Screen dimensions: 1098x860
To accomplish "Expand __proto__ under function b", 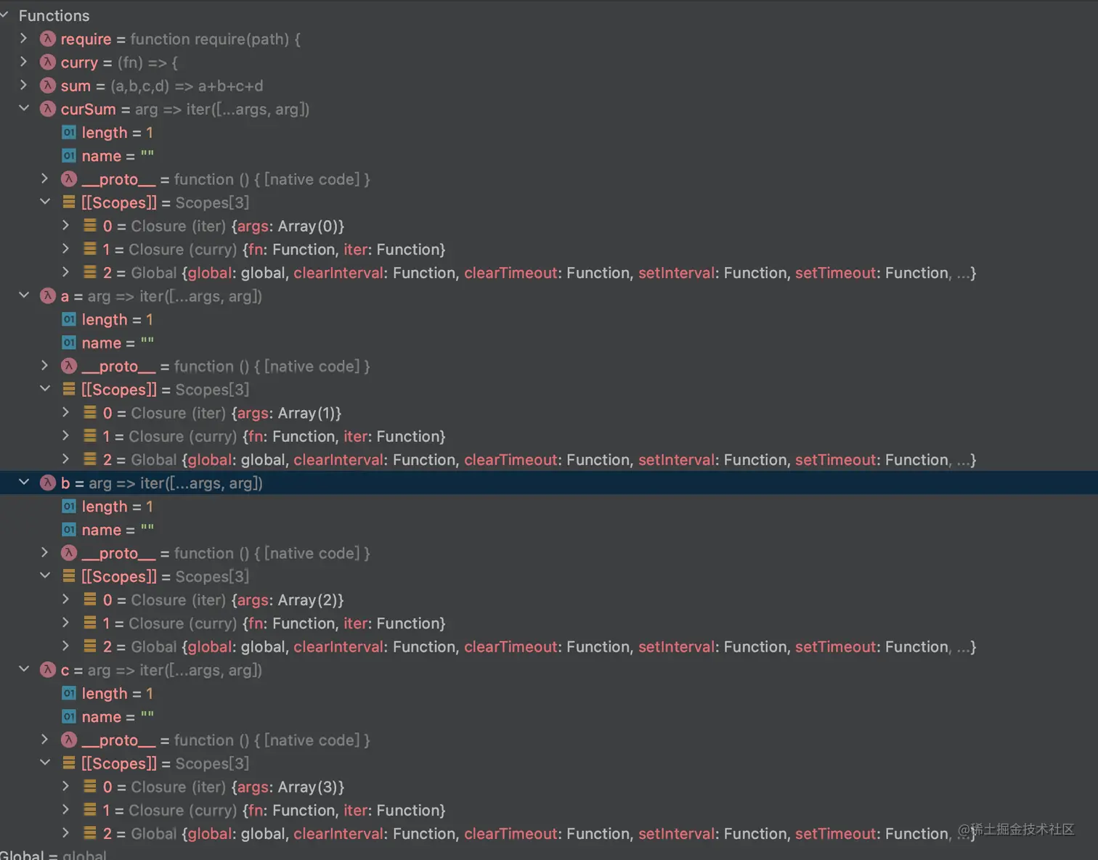I will pyautogui.click(x=45, y=553).
